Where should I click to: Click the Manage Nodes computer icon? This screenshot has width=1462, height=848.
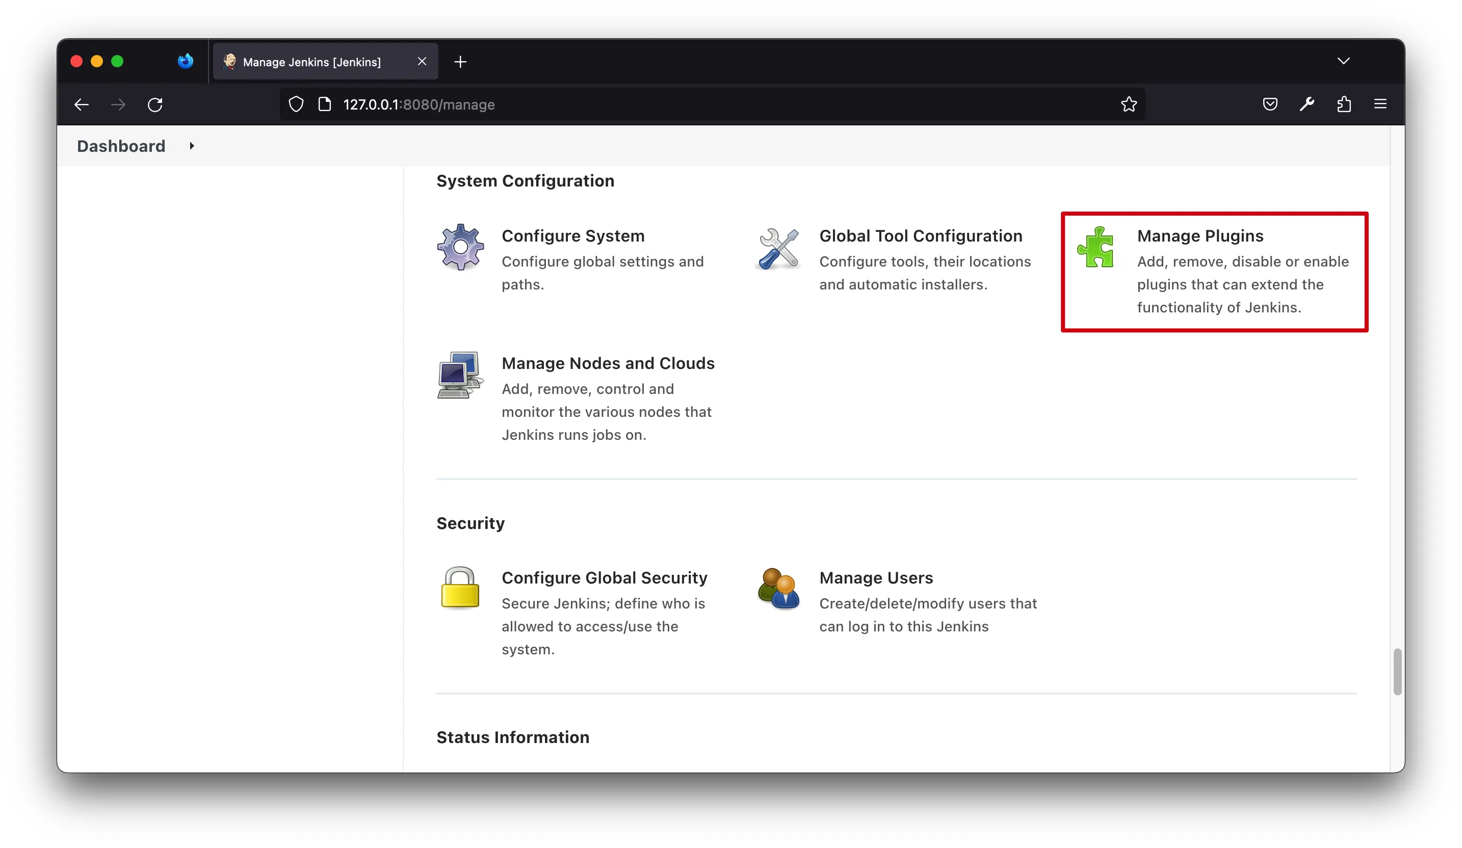pos(460,375)
